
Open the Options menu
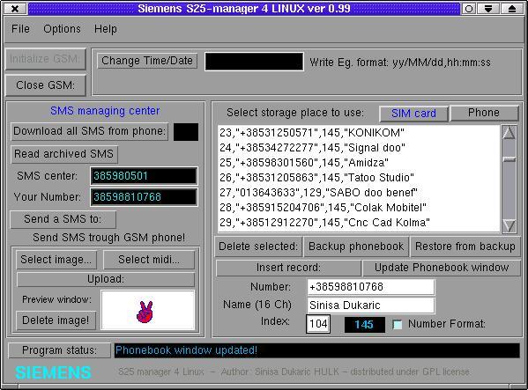(x=62, y=29)
